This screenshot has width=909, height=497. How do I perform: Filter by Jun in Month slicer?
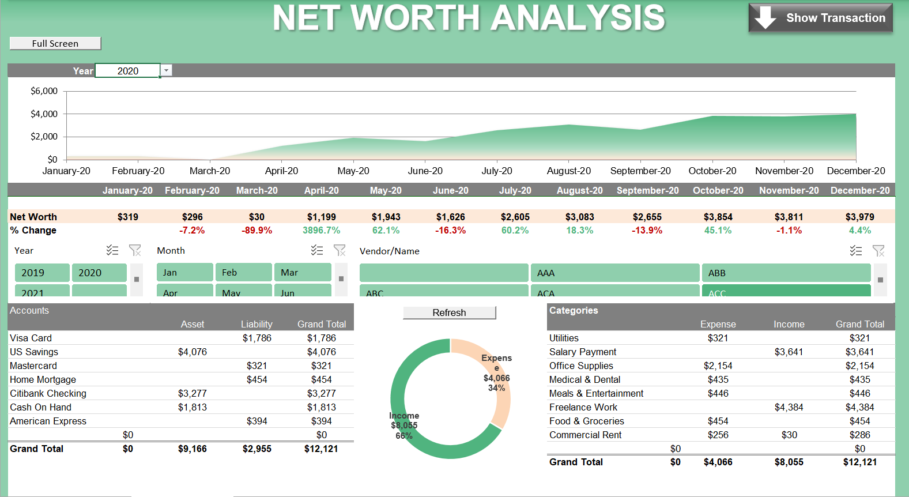303,291
